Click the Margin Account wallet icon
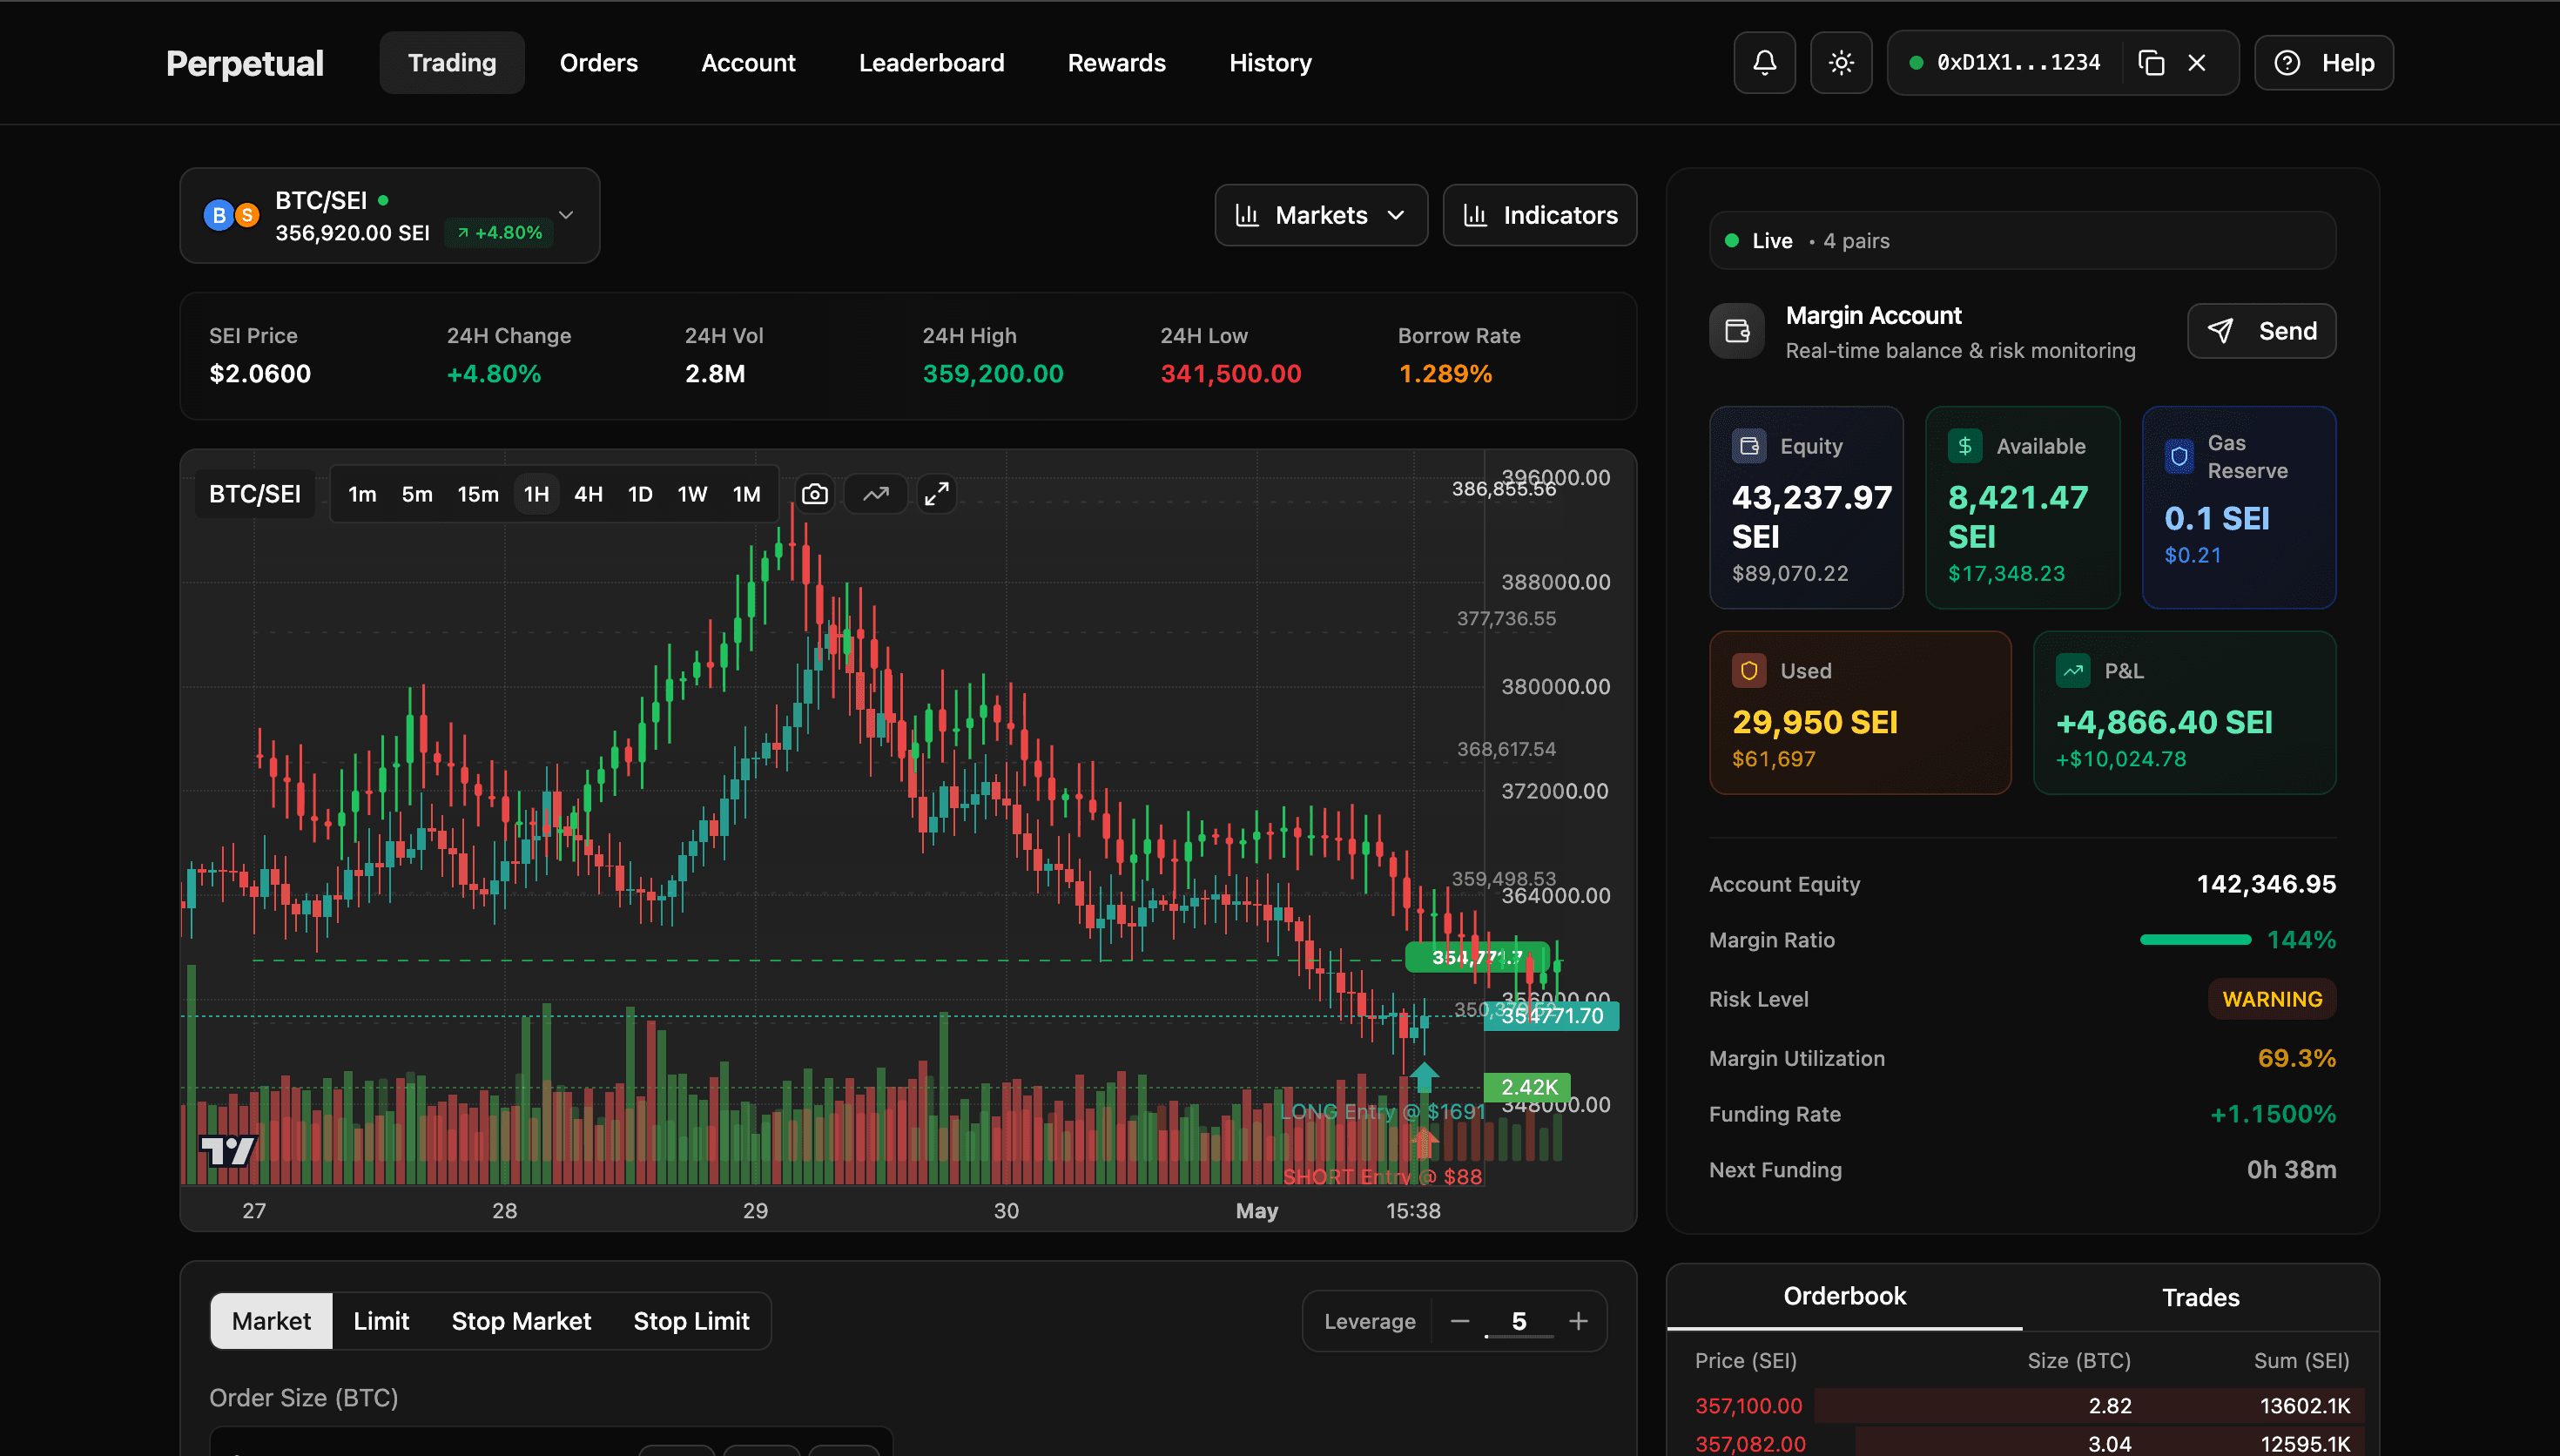This screenshot has height=1456, width=2560. coord(1737,331)
